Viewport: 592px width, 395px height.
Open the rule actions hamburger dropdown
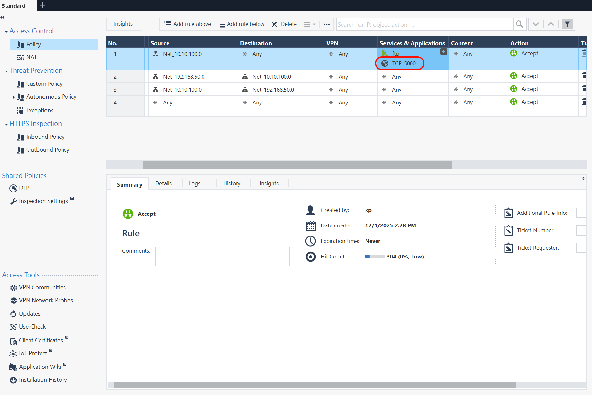[309, 24]
